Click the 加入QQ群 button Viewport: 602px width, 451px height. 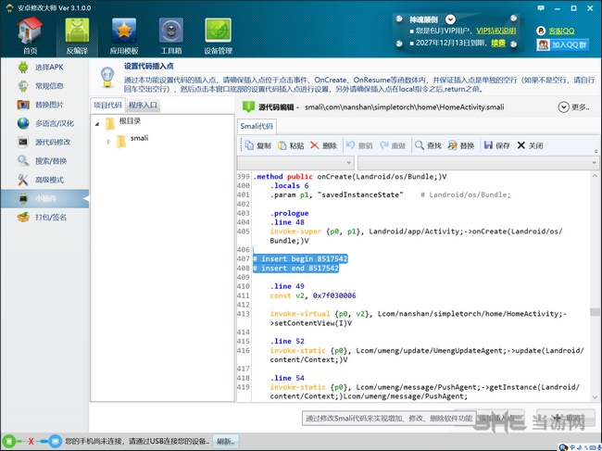[563, 44]
